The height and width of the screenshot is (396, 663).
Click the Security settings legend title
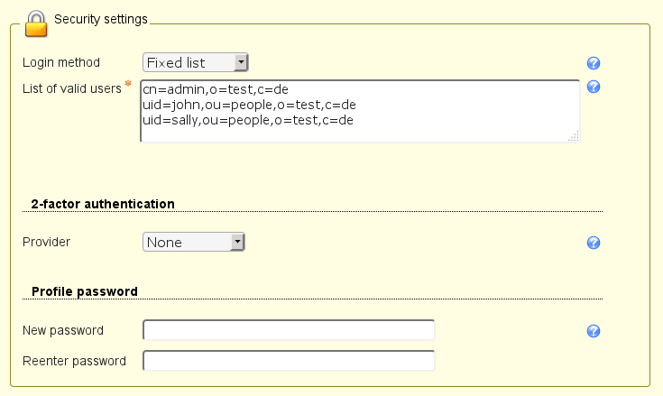[x=100, y=19]
